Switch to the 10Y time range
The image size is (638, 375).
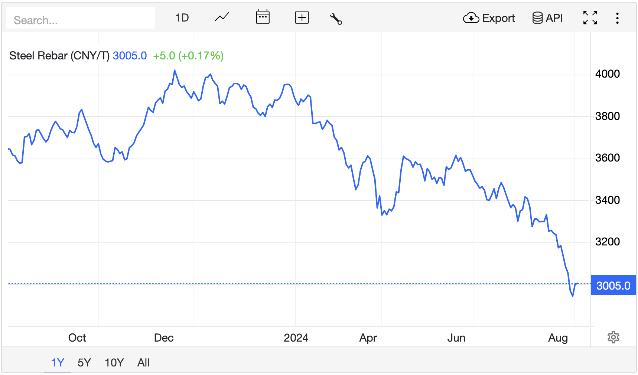coord(114,362)
